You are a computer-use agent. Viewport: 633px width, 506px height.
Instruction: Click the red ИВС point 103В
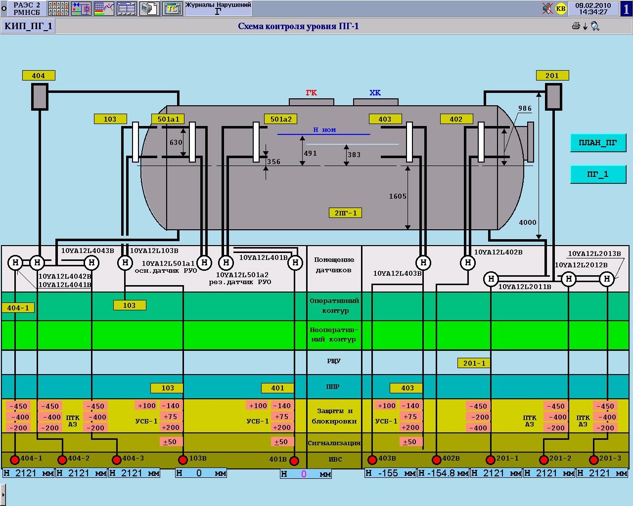[x=183, y=460]
